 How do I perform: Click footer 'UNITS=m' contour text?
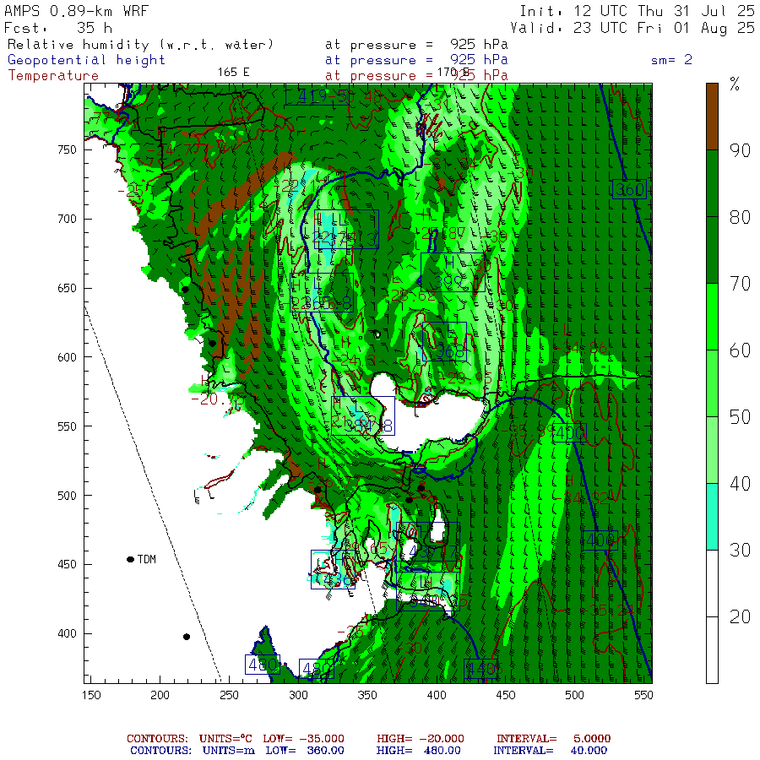click(x=229, y=751)
